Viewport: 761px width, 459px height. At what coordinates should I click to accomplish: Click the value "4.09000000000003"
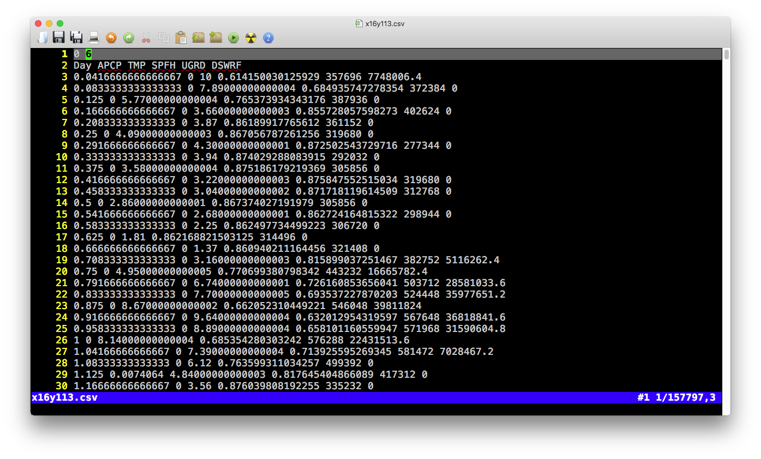164,134
